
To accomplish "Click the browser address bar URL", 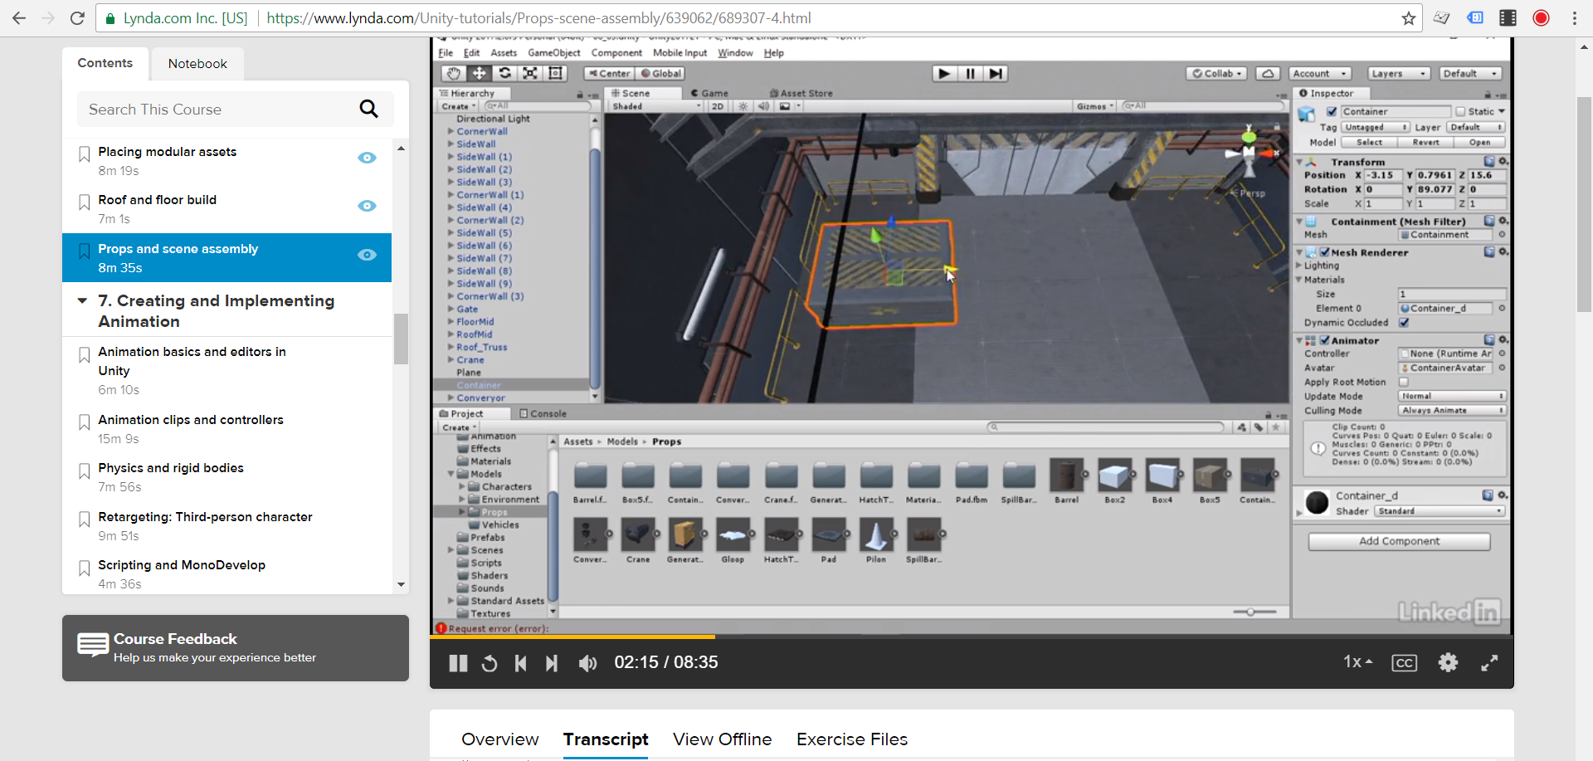I will [538, 18].
